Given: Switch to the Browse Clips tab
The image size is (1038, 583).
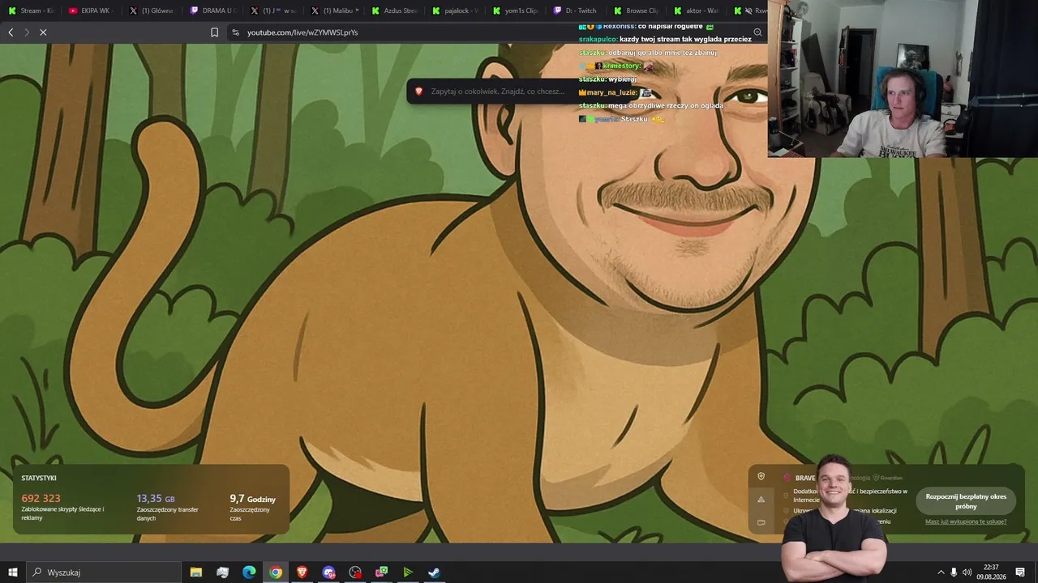Looking at the screenshot, I should (635, 11).
